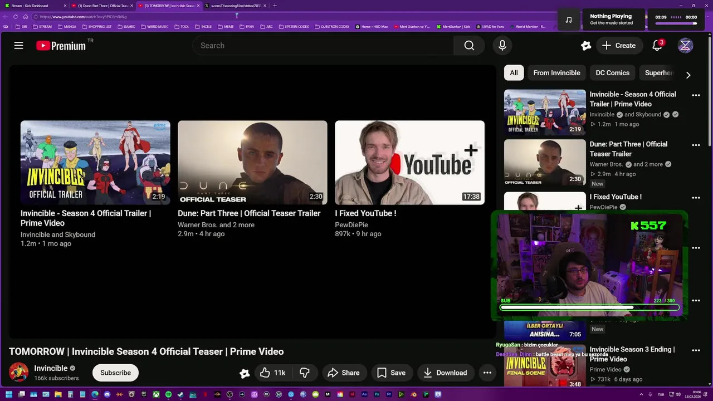This screenshot has height=401, width=713.
Task: Open the Invincible channel name link
Action: (x=51, y=368)
